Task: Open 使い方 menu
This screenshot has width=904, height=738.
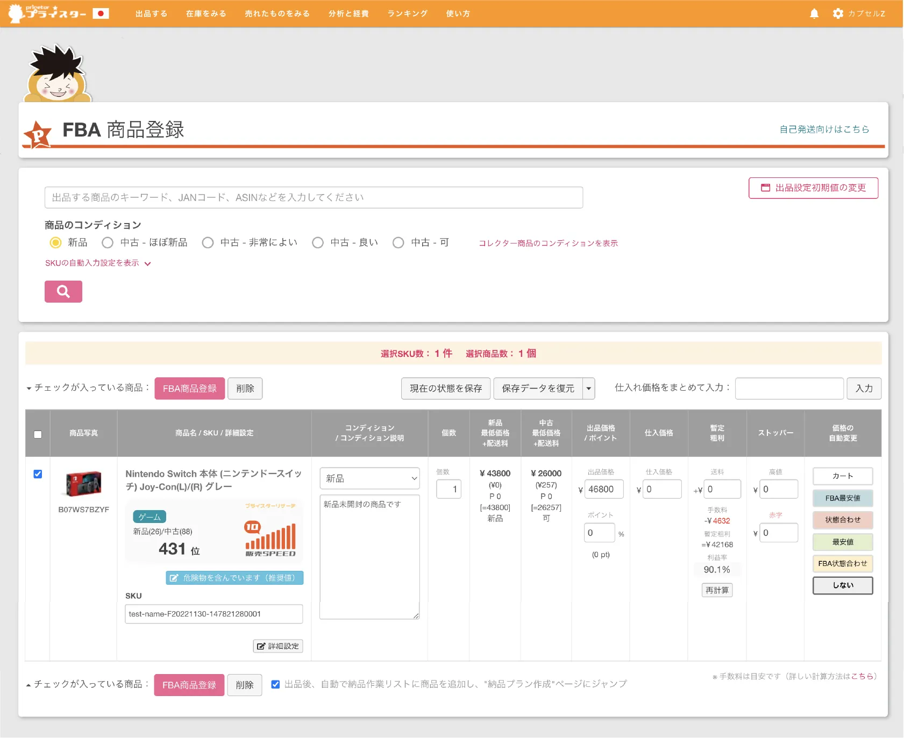Action: 458,13
